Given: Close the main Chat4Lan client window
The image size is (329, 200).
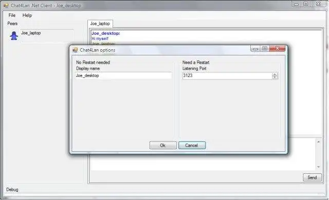Looking at the screenshot, I should coord(318,4).
